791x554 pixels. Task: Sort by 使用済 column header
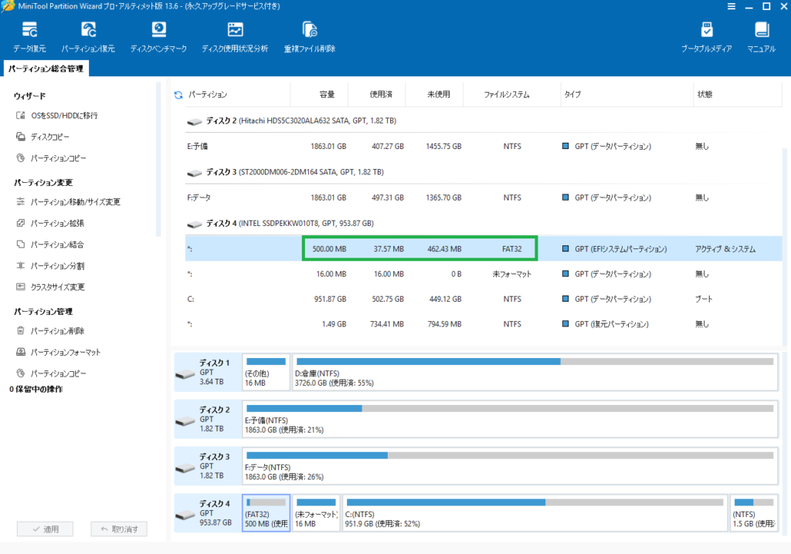[381, 94]
